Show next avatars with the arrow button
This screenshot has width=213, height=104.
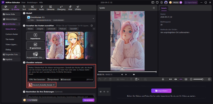click(x=92, y=46)
